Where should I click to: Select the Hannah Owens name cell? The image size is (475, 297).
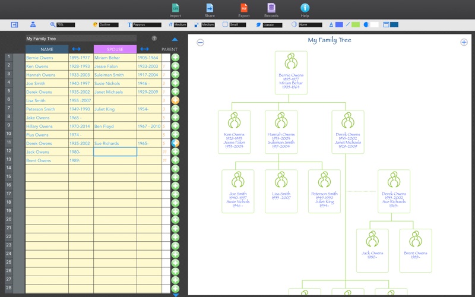[47, 75]
